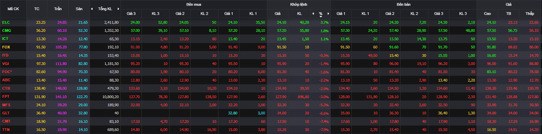This screenshot has height=134, width=542.
Task: Click the GLT ticker symbol
Action: tap(6, 113)
